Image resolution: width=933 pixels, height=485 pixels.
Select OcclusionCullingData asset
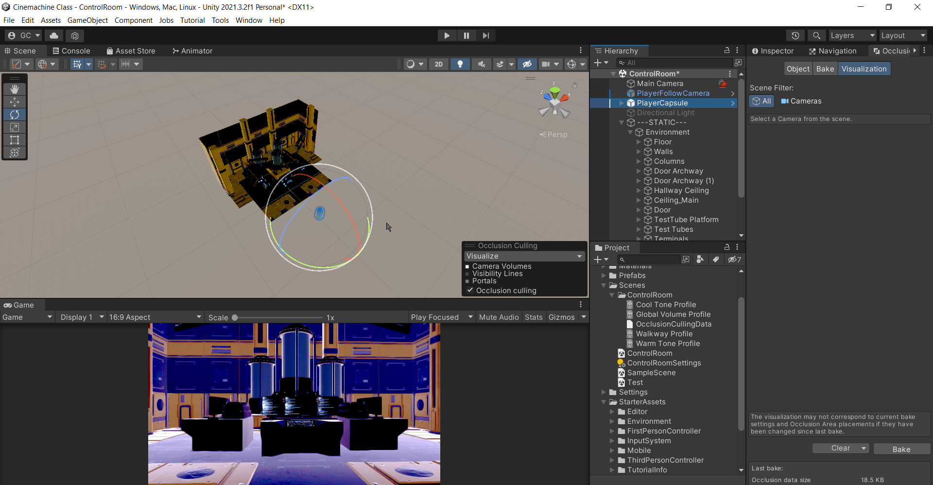[669, 324]
